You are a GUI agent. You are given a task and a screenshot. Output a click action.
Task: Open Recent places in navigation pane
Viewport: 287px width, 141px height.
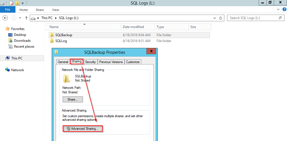(x=24, y=47)
